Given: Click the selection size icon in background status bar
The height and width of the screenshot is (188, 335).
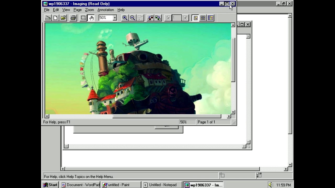Looking at the screenshot, I should (259, 175).
